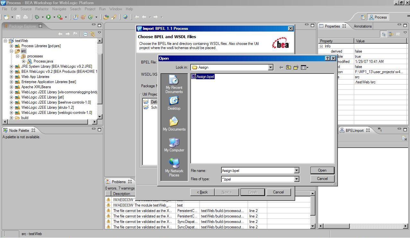Switch to the BPELImport tab
The height and width of the screenshot is (238, 410).
click(354, 130)
